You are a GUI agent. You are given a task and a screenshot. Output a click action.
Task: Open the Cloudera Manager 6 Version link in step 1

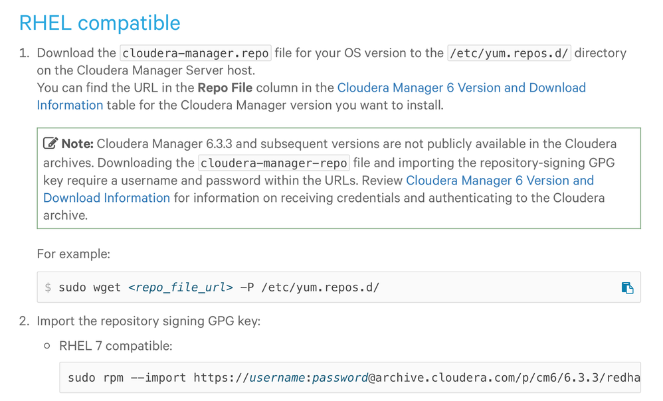[x=461, y=88]
